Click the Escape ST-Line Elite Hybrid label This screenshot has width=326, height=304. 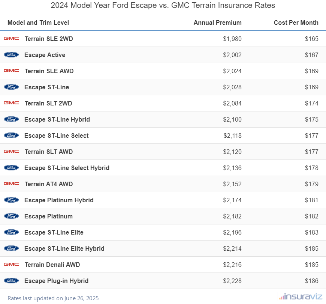pyautogui.click(x=64, y=248)
